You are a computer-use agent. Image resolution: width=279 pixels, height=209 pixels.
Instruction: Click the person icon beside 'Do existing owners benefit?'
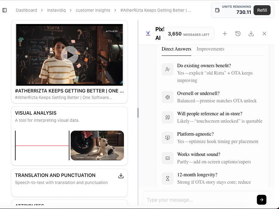tap(168, 69)
